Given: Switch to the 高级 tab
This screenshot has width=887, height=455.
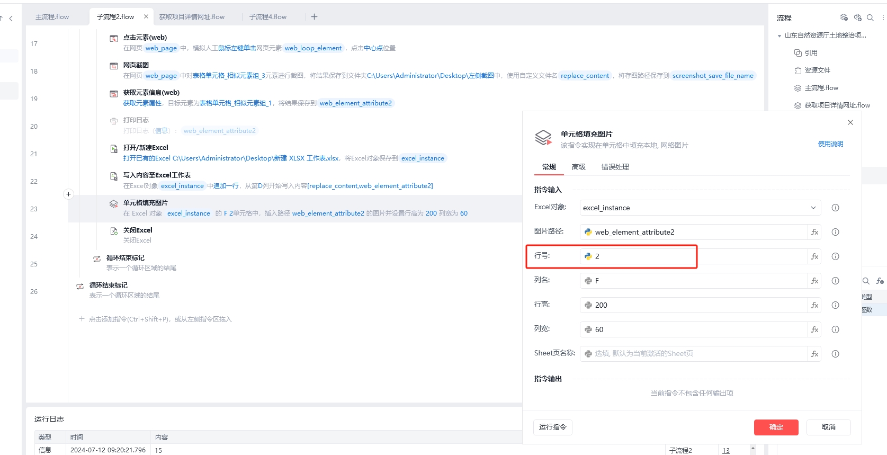Looking at the screenshot, I should tap(578, 167).
